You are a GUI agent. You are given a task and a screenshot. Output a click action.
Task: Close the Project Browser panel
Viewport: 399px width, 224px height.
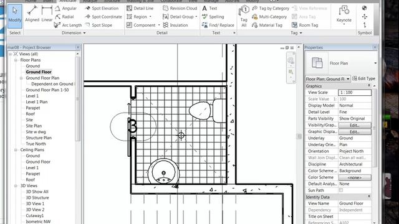78,47
